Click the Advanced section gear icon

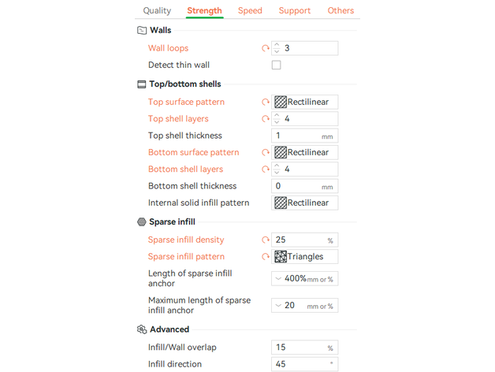click(x=142, y=329)
